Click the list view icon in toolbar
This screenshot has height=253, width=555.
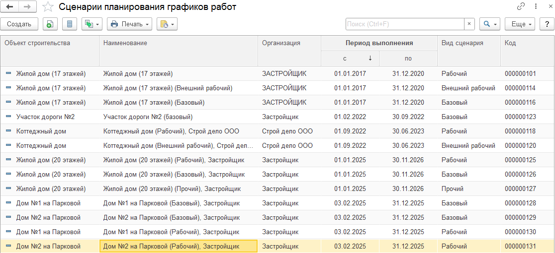[69, 24]
